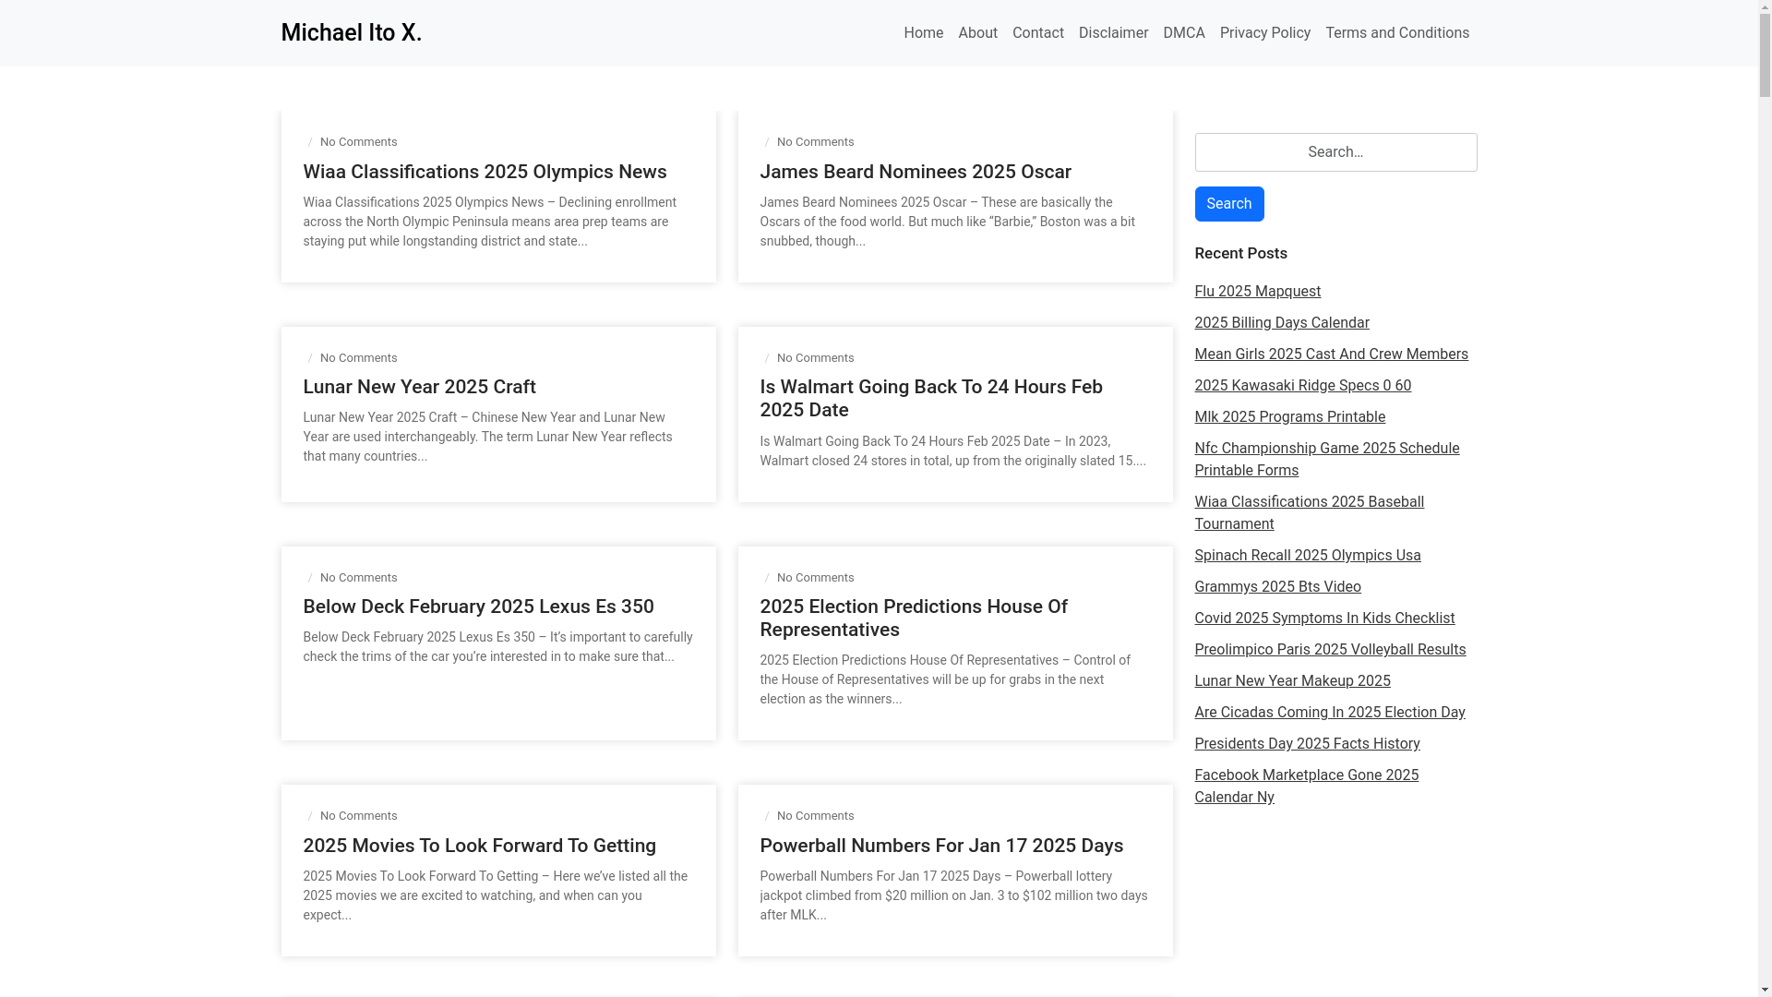Viewport: 1772px width, 997px height.
Task: Open the Disclaimer page
Action: (x=1113, y=33)
